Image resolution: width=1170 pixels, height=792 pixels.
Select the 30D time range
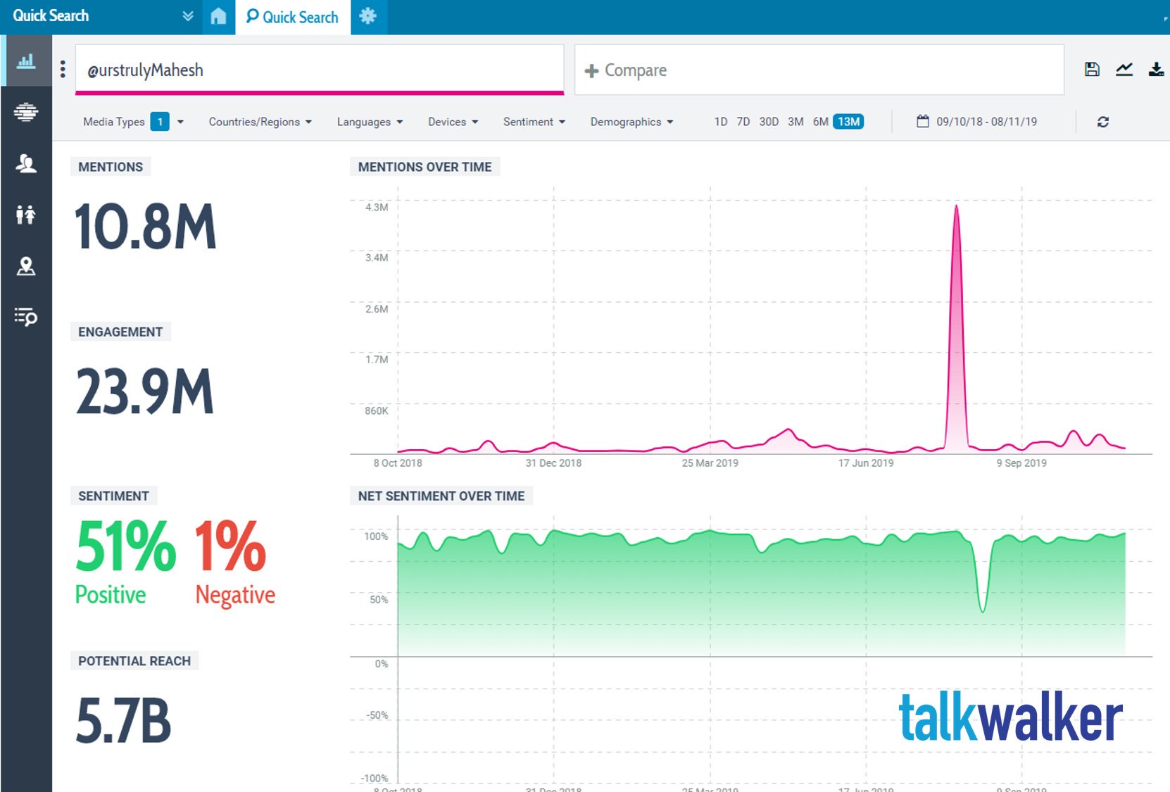pos(769,122)
